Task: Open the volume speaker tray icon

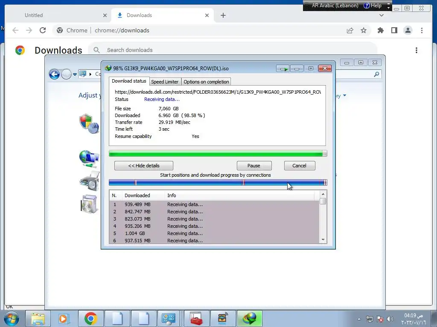Action: (390, 319)
